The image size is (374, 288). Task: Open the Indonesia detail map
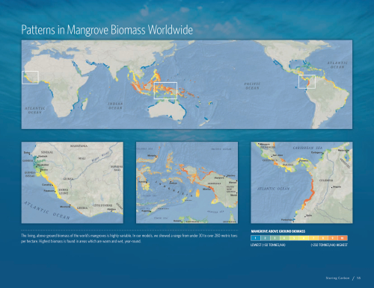[x=187, y=183]
